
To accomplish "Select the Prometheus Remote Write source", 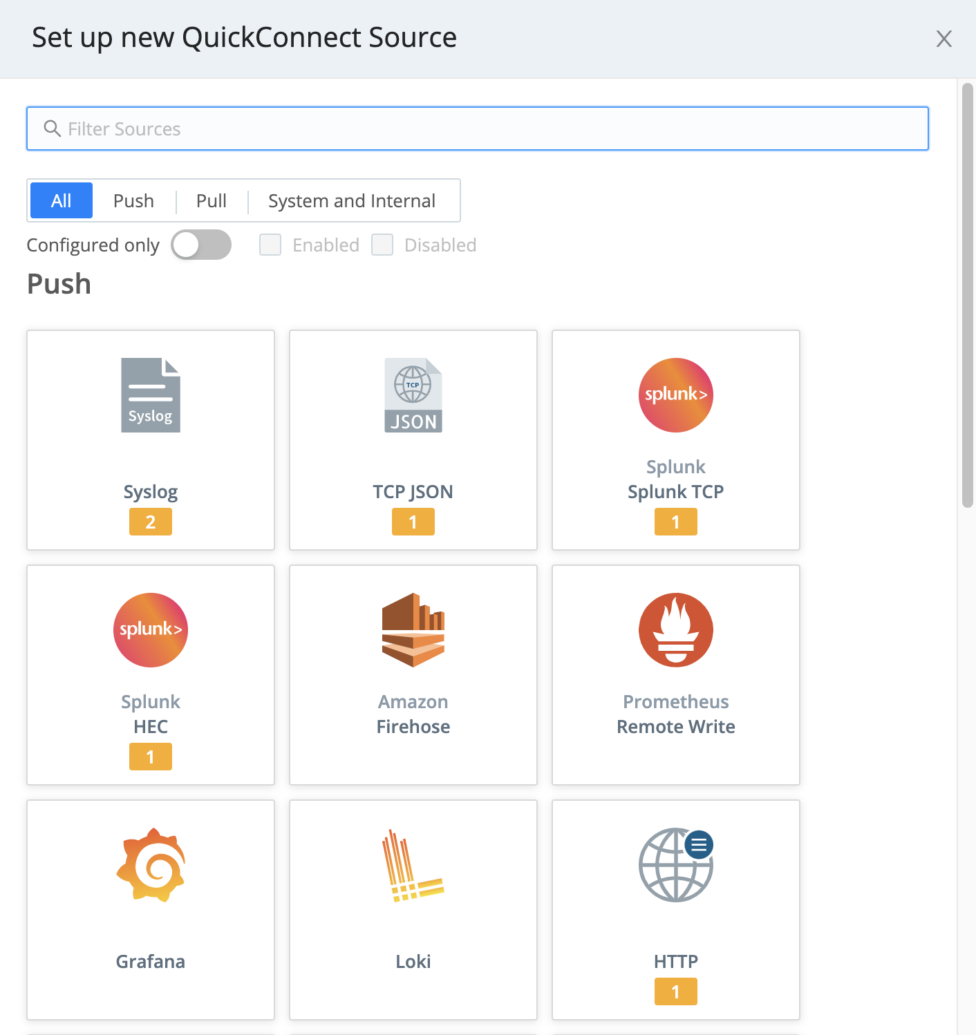I will coord(675,629).
